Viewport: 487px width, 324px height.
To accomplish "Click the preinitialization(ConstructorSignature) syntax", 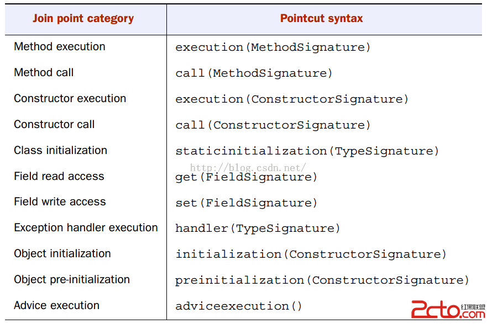I will (322, 280).
